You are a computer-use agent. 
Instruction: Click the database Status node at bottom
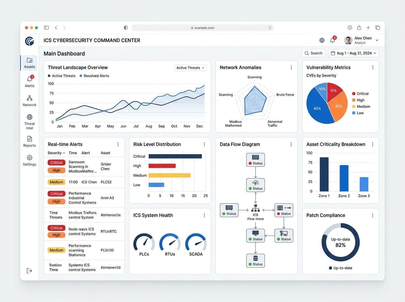coord(255,261)
